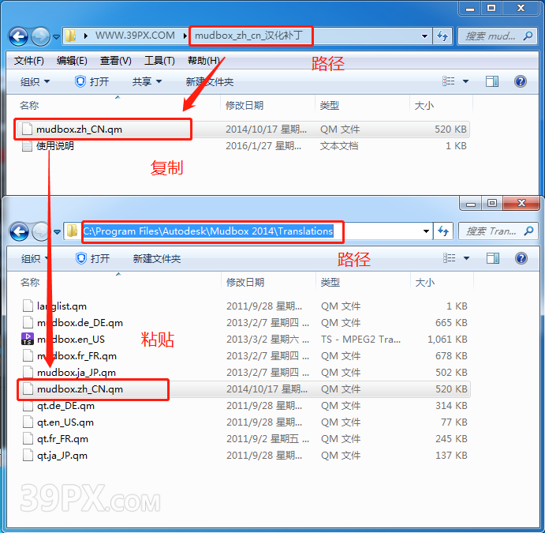The image size is (545, 533).
Task: Sort by 修改日期 column in the bottom window
Action: click(245, 282)
